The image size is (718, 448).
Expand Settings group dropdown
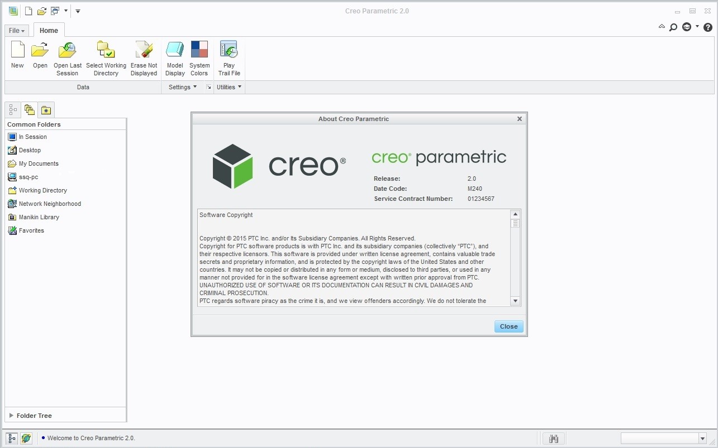[183, 87]
